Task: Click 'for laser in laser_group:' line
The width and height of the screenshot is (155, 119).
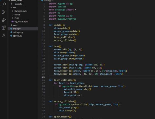Action: coord(69,83)
